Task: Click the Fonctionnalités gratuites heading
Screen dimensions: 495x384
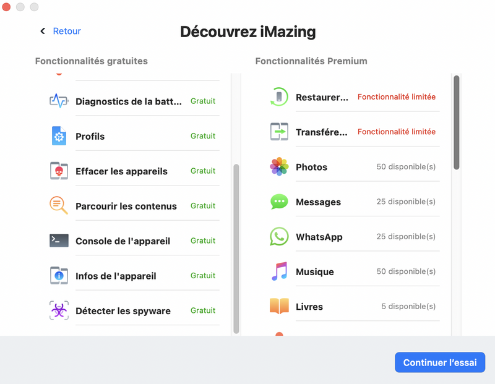Action: [x=91, y=61]
